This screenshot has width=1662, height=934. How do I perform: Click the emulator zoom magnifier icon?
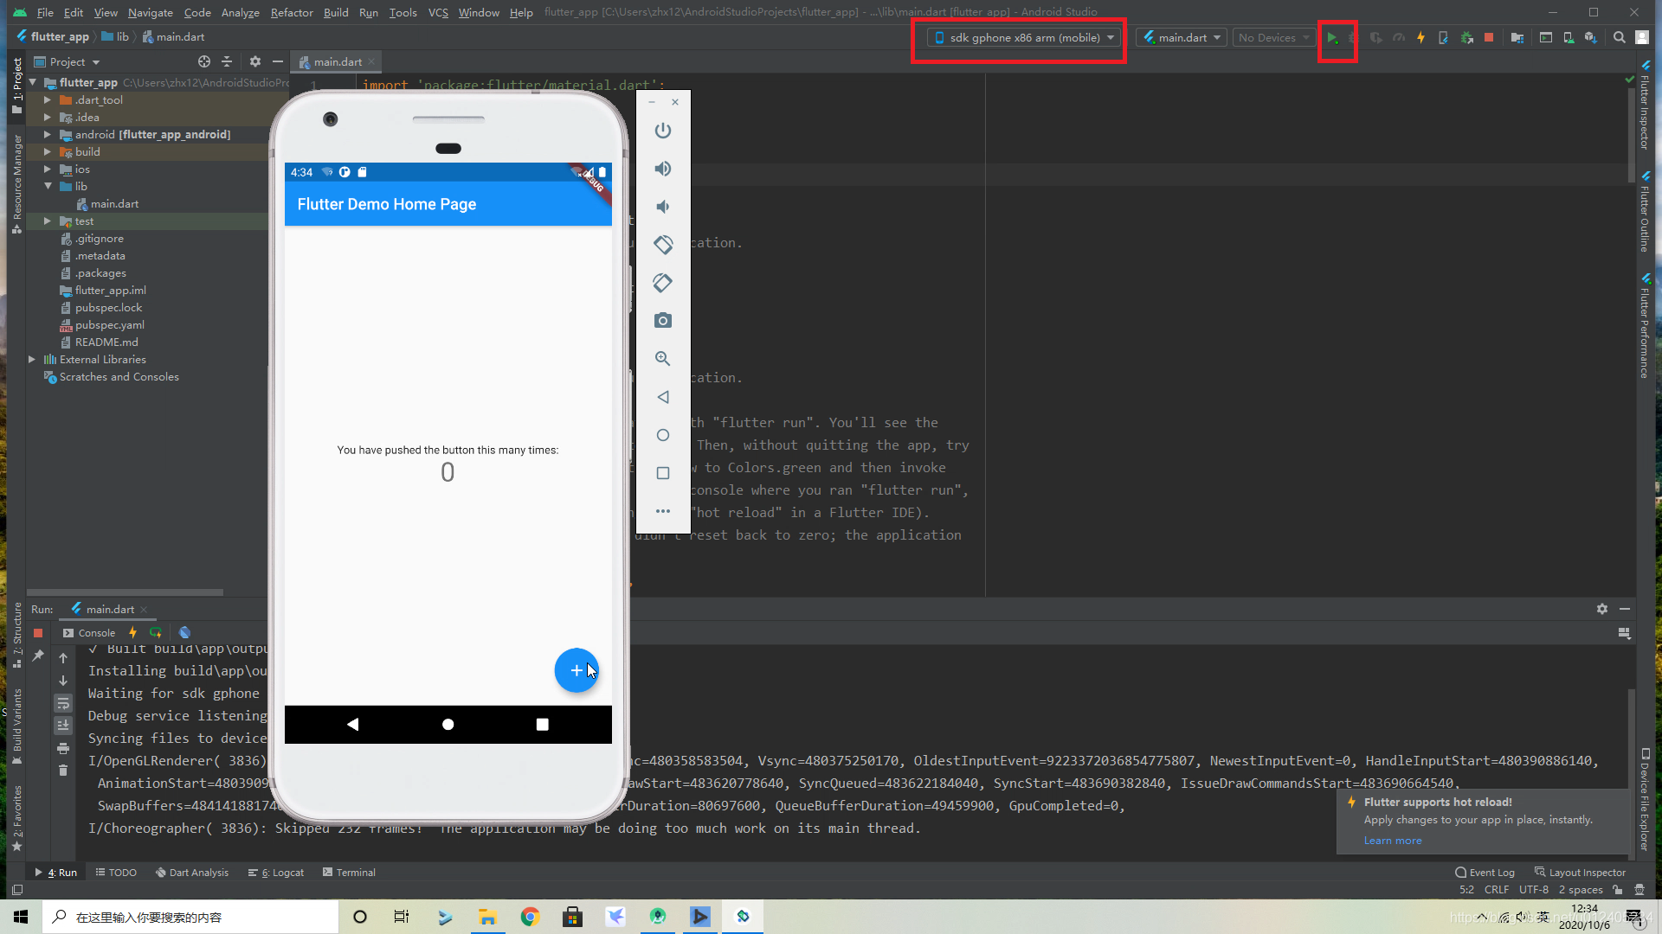[x=663, y=359]
